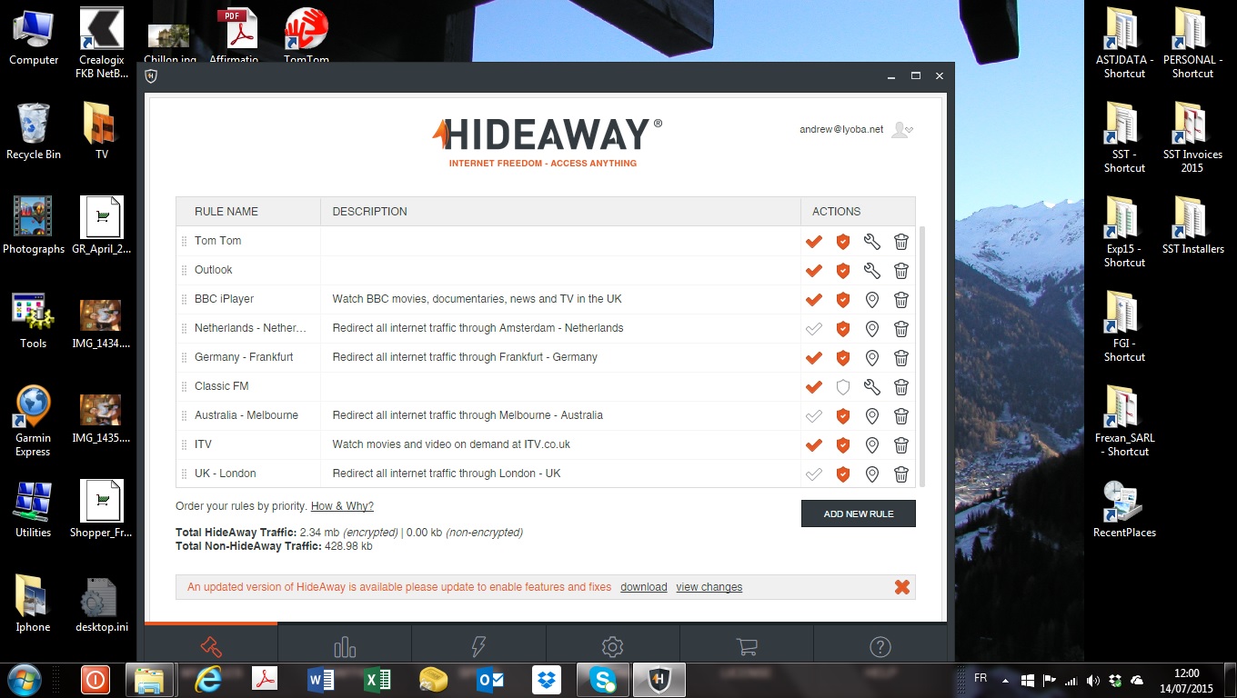Go to the settings gear tab

point(612,647)
